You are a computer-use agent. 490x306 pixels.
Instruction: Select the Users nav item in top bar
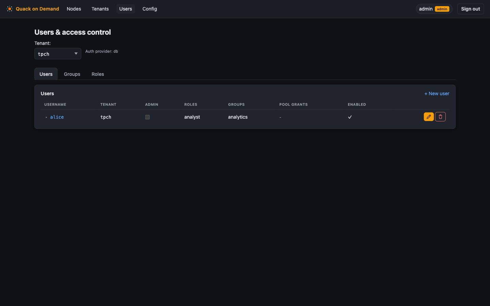pos(126,9)
